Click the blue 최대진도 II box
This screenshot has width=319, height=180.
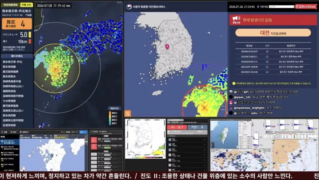click(x=197, y=127)
